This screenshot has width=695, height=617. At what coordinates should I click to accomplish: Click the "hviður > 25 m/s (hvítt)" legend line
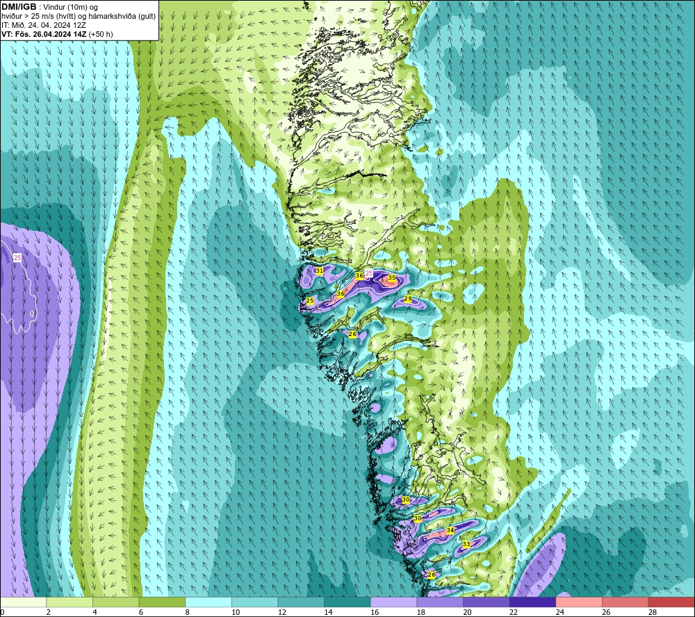38,17
